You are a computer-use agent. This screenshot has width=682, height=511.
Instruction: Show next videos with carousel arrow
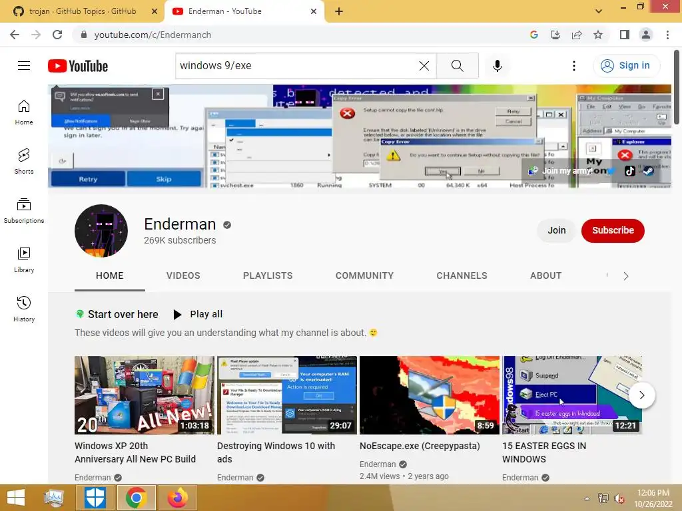tap(641, 395)
